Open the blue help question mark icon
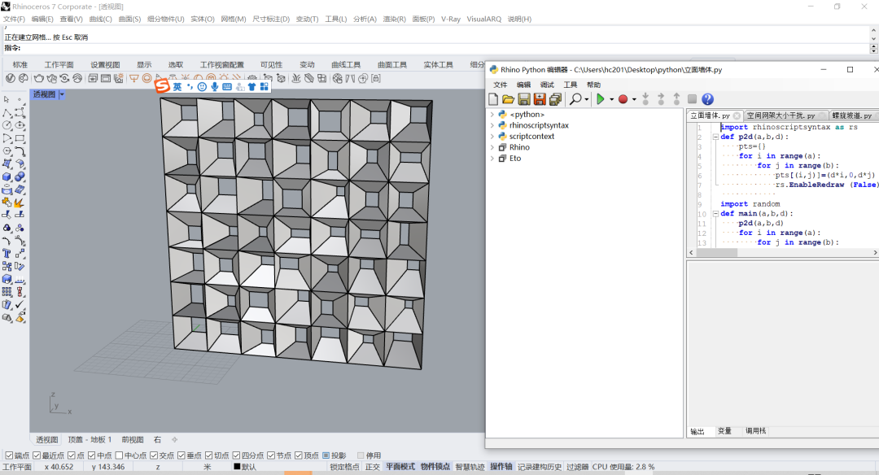 (x=707, y=99)
